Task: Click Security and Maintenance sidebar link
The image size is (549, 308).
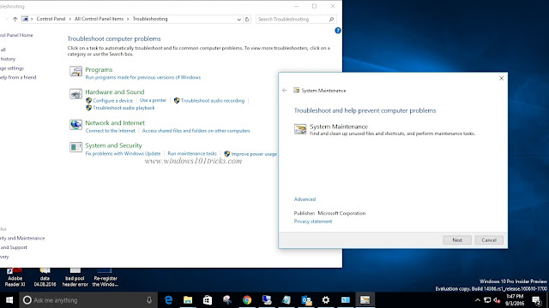Action: coord(22,238)
